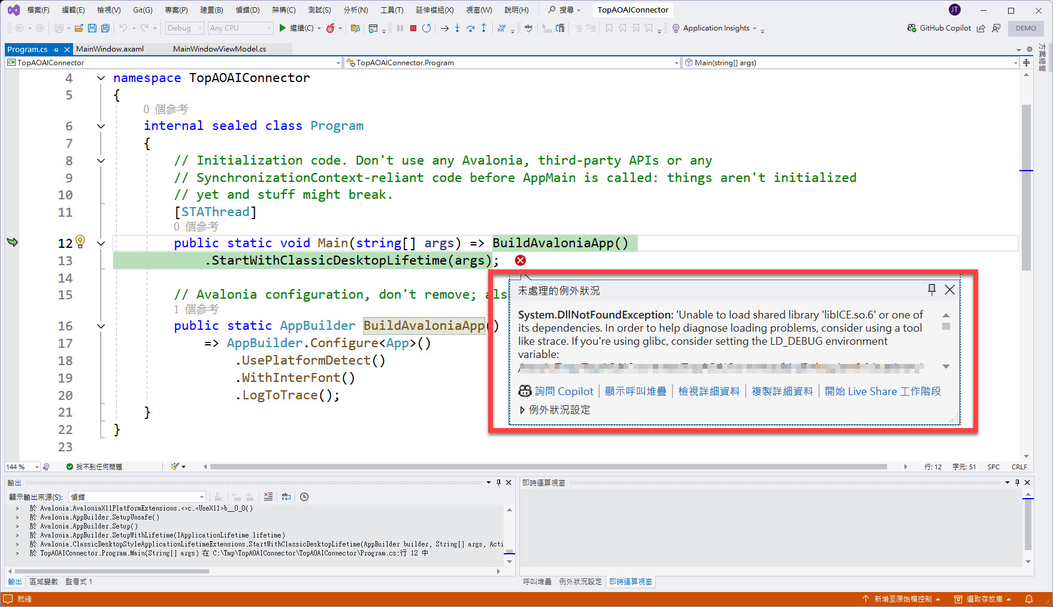Open the 呼叫堆疊 call stack tab

coord(537,582)
